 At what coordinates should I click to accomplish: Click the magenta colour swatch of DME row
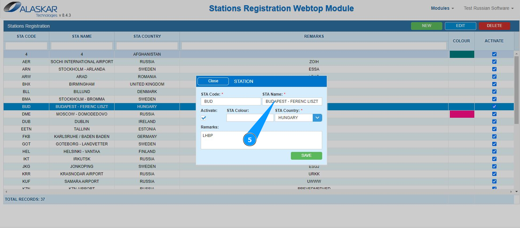[x=462, y=114]
